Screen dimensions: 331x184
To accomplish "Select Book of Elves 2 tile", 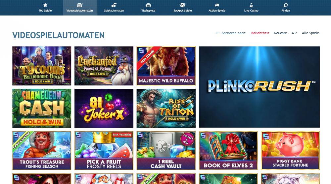I will coord(228,151).
